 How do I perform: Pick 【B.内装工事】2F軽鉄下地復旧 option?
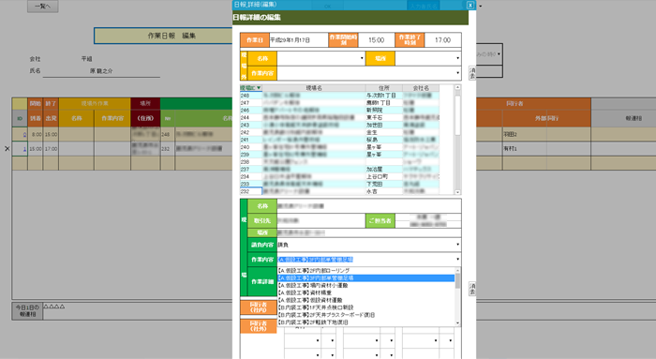point(366,322)
